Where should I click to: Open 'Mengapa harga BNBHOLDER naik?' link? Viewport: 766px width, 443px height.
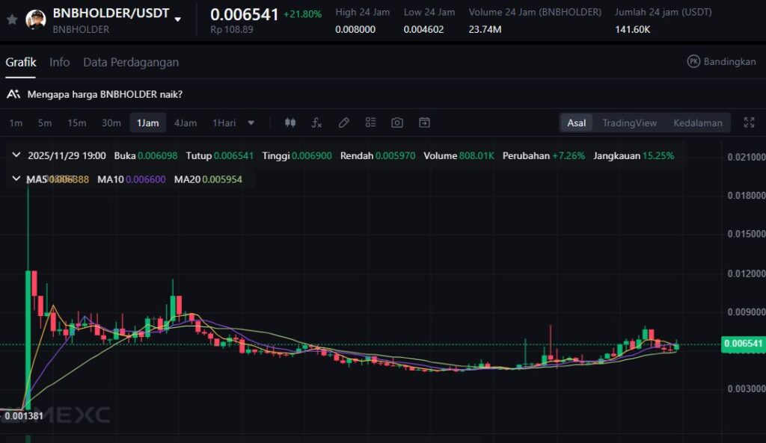tap(104, 94)
